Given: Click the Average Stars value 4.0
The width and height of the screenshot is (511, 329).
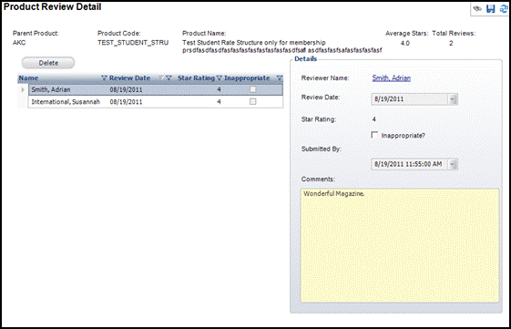Looking at the screenshot, I should 405,43.
